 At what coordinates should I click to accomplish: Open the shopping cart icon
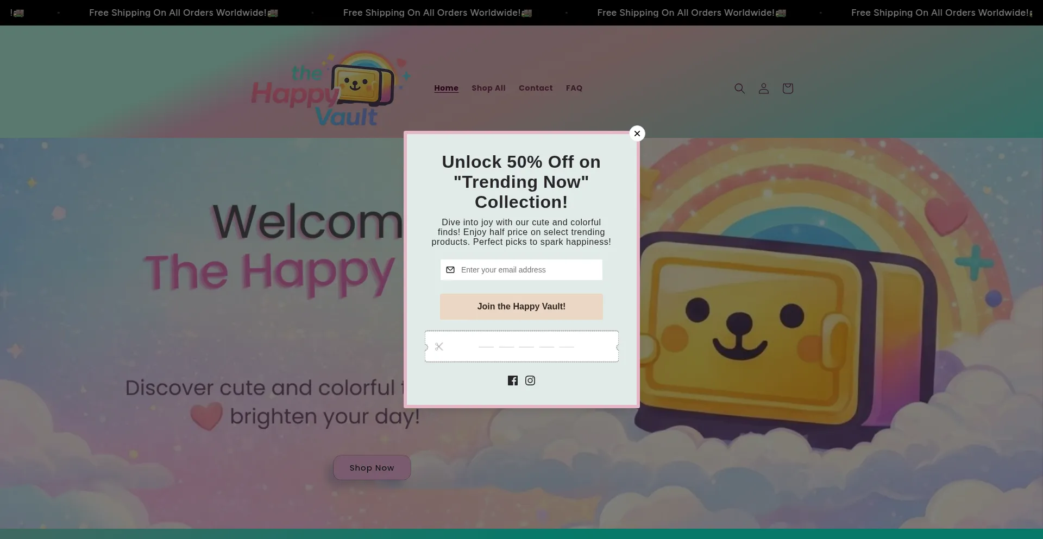[788, 88]
